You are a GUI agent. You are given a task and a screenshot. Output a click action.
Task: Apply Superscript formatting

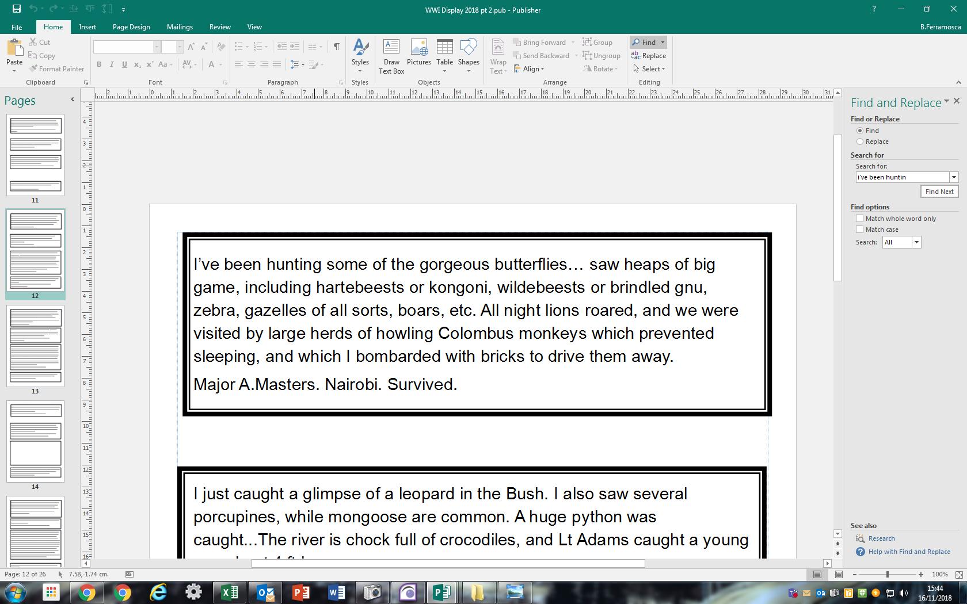click(150, 64)
